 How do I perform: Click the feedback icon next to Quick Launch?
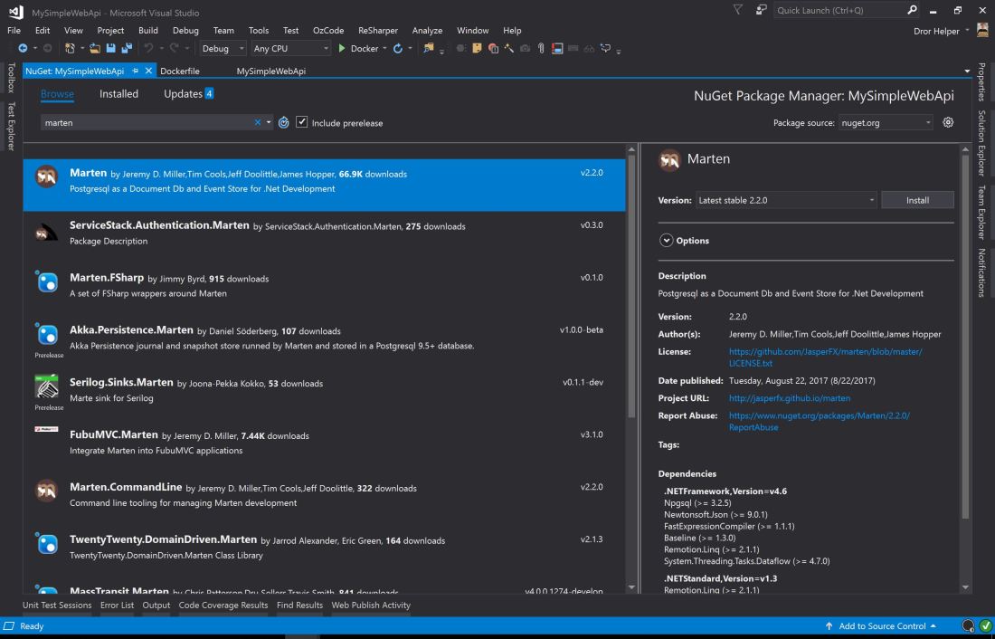pos(762,11)
